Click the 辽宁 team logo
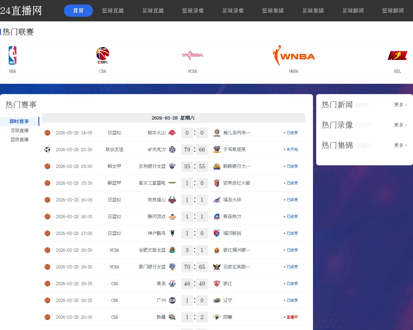 tap(217, 300)
